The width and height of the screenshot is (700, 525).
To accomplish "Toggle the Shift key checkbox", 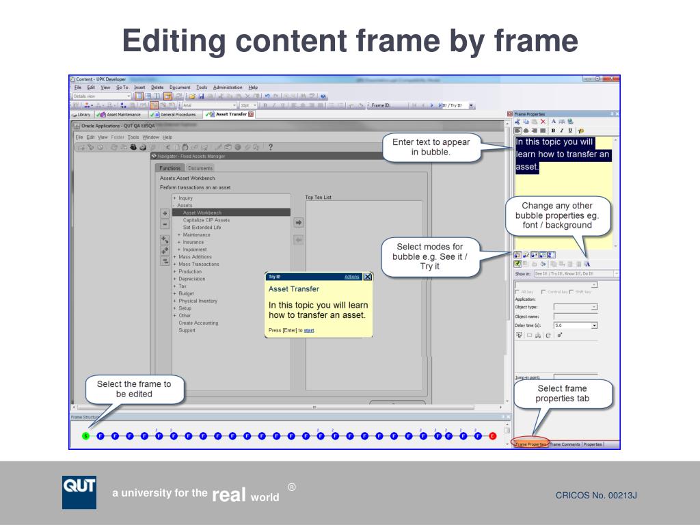I will point(571,292).
